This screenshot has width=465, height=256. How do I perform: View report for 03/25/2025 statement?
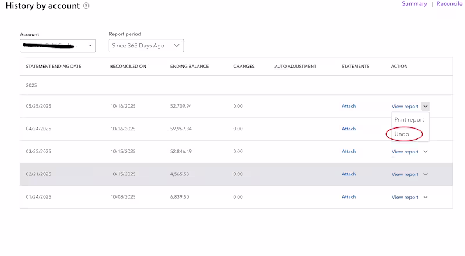[x=405, y=152]
